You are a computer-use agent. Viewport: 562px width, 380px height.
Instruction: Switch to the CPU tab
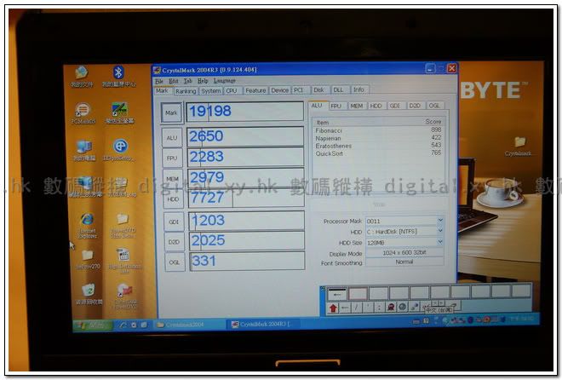tap(232, 90)
